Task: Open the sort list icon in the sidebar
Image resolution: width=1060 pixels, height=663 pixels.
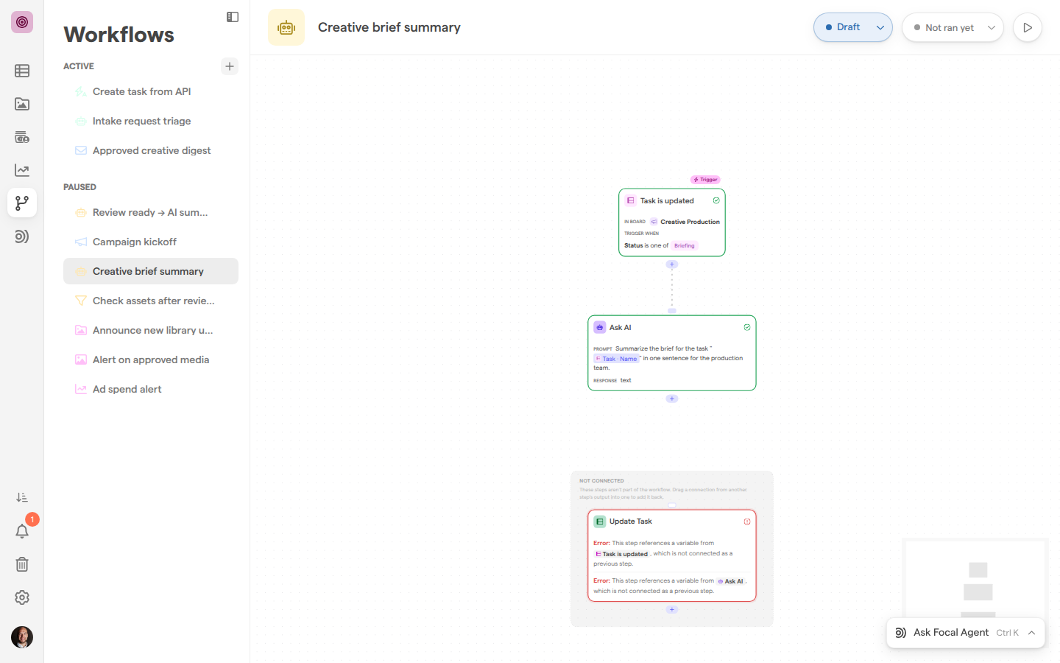Action: pyautogui.click(x=22, y=498)
